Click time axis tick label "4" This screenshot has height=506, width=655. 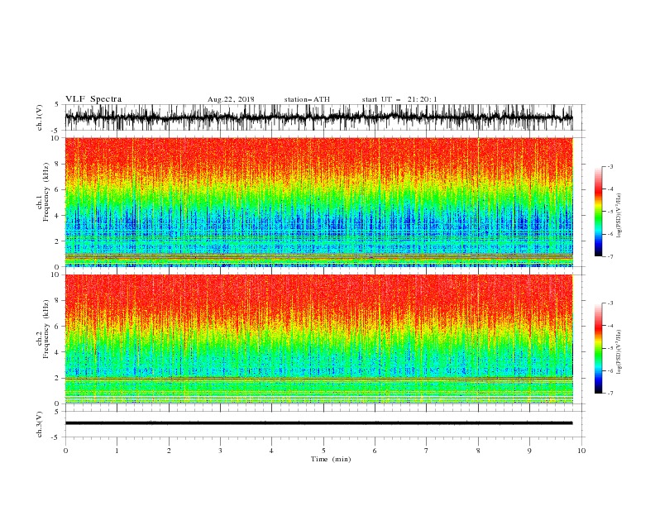tap(271, 451)
